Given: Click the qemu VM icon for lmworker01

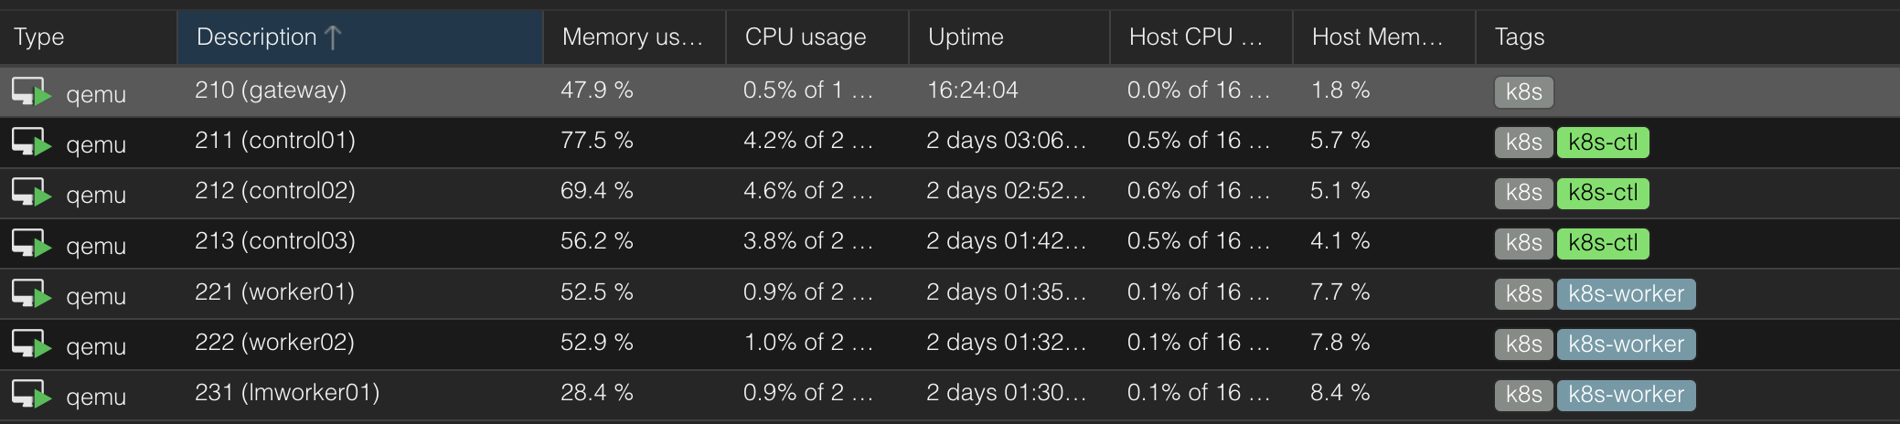Looking at the screenshot, I should pos(31,395).
